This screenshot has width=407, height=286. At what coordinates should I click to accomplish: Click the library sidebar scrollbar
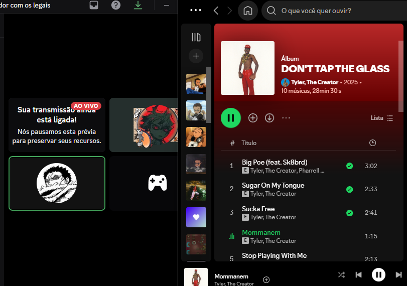[x=208, y=95]
